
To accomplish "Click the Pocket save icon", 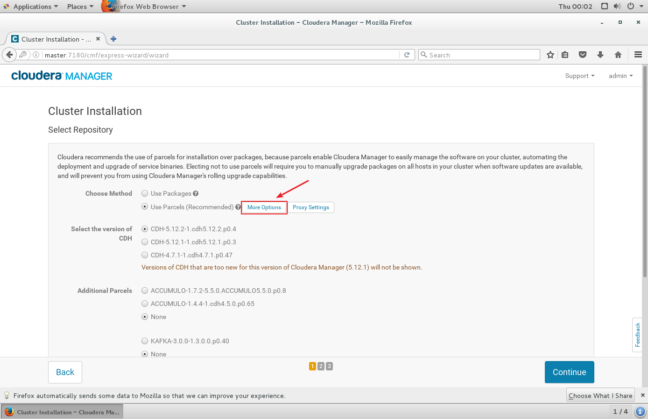I will click(x=583, y=55).
